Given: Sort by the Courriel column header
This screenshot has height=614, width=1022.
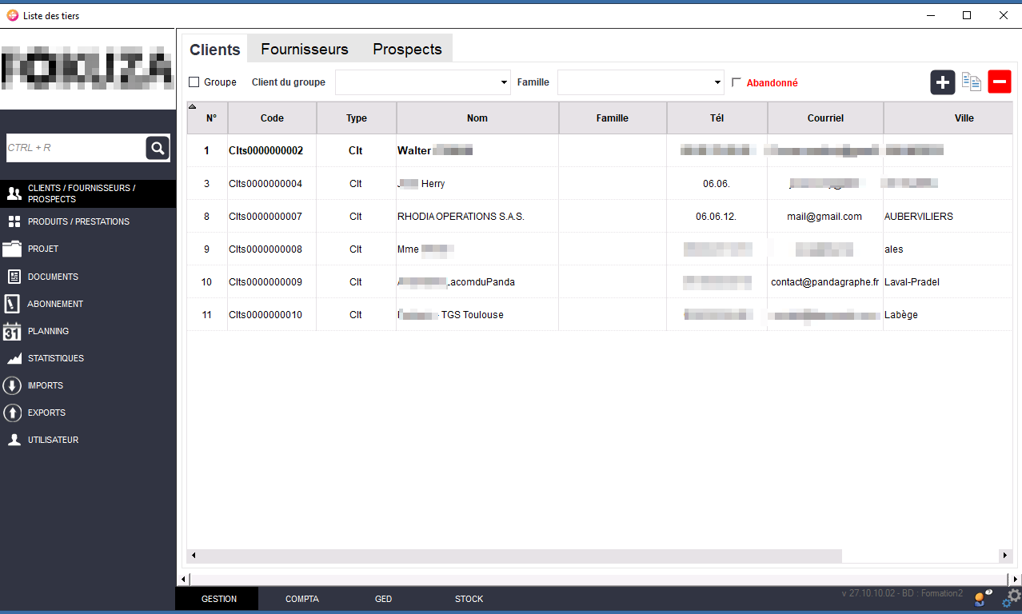Looking at the screenshot, I should pyautogui.click(x=825, y=118).
